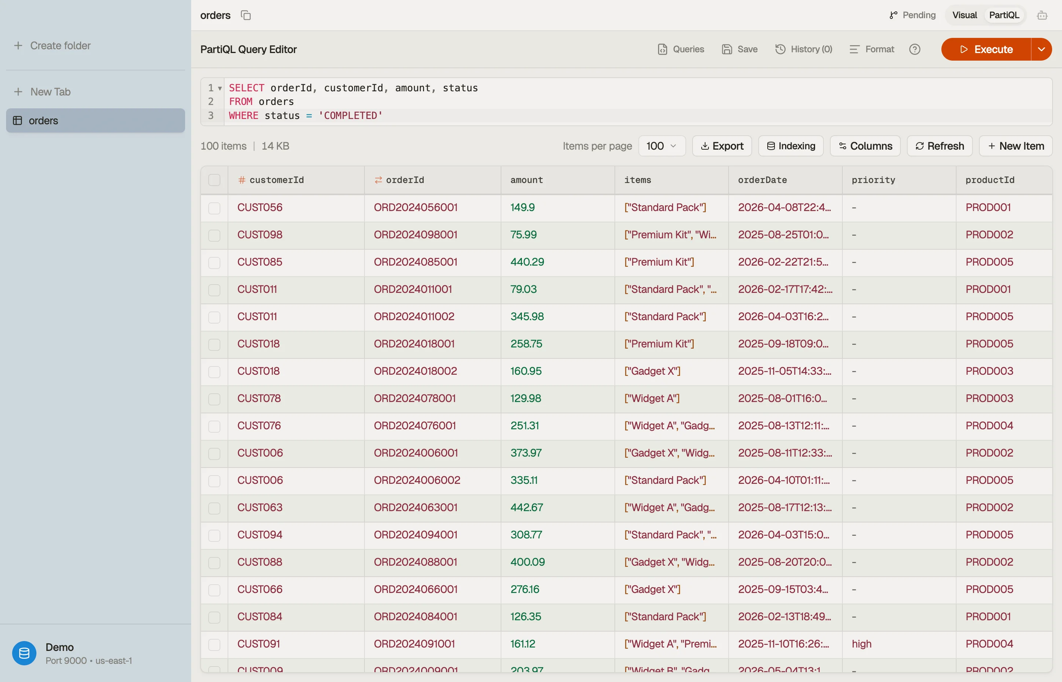Open the Items per page 100 dropdown

point(661,146)
